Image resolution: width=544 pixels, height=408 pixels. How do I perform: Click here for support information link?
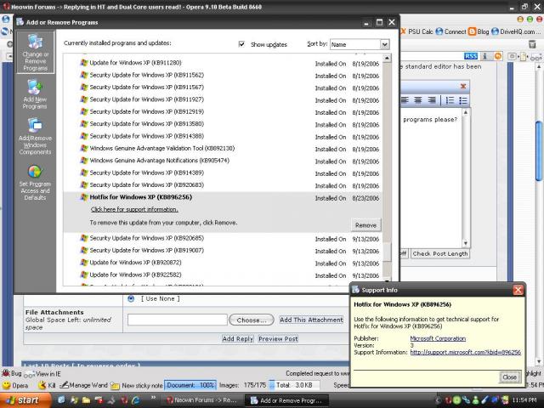point(134,210)
